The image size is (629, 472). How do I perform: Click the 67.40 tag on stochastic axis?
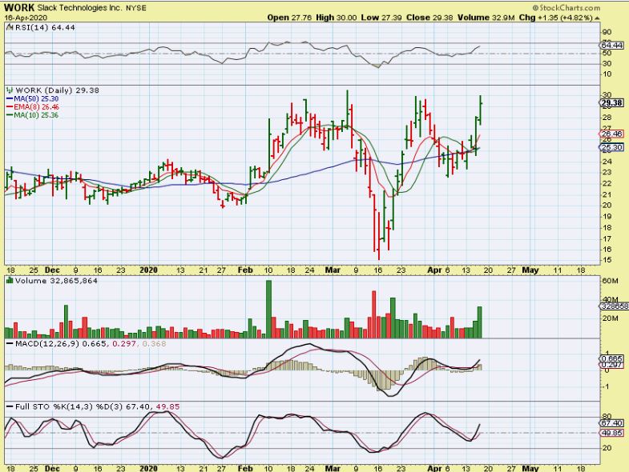point(612,423)
